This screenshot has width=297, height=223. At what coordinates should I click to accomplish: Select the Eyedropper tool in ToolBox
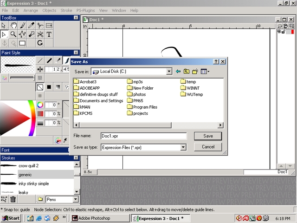[31, 25]
